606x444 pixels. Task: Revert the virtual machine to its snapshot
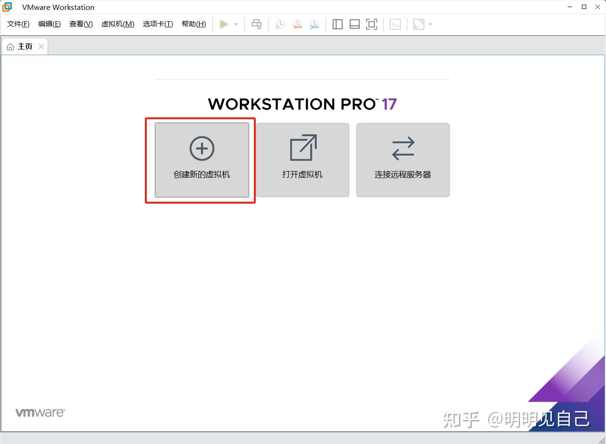(x=297, y=24)
